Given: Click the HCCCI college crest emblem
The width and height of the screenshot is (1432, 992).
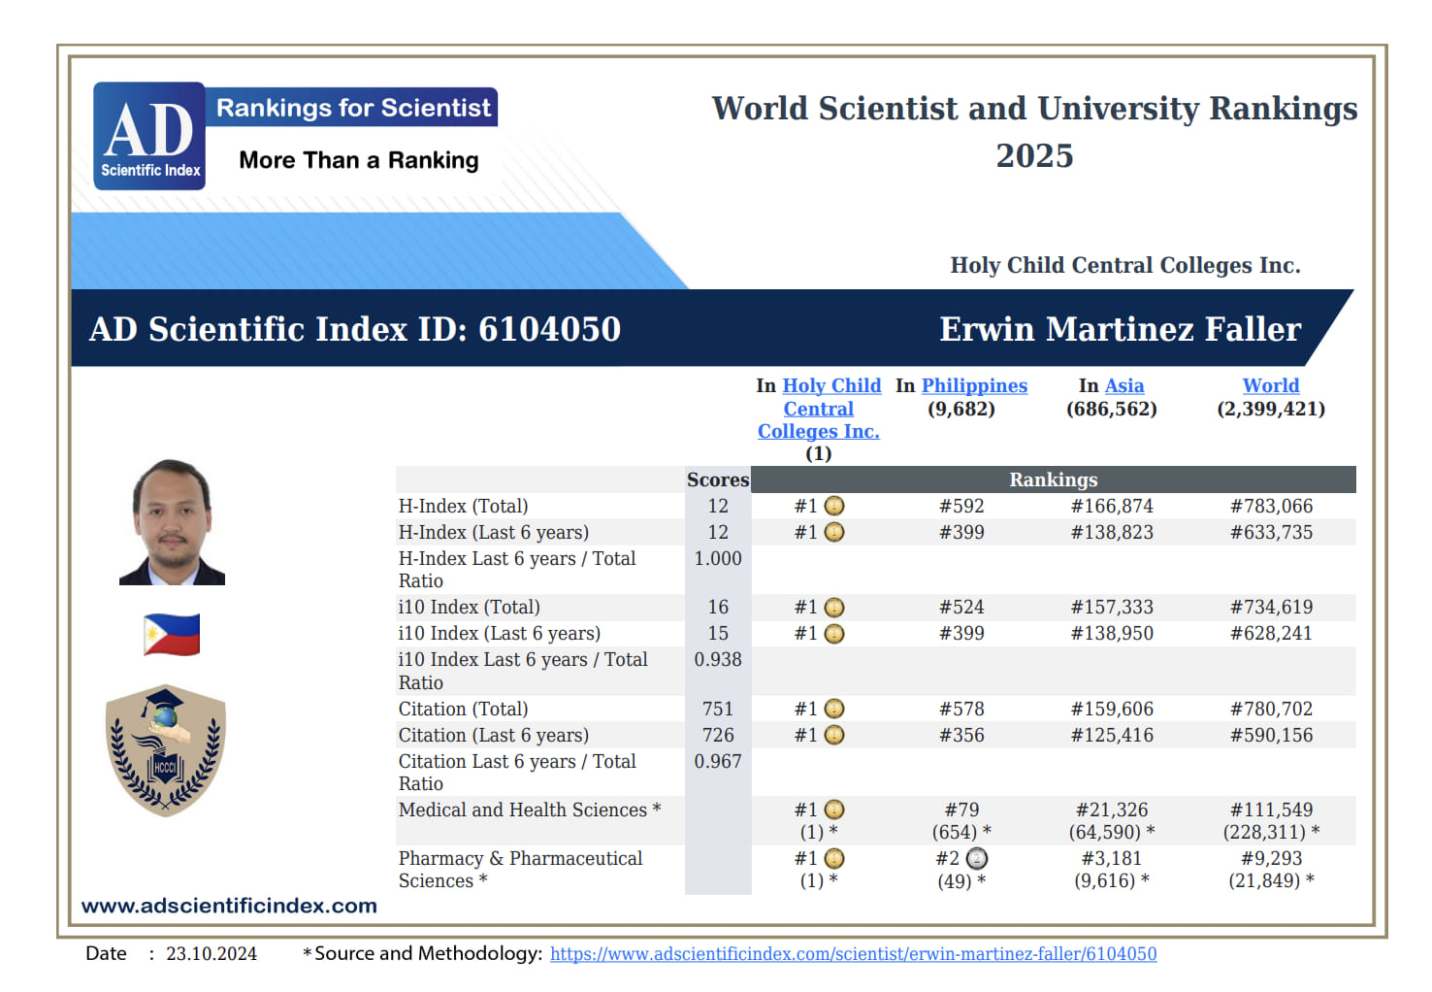Looking at the screenshot, I should click(x=166, y=751).
